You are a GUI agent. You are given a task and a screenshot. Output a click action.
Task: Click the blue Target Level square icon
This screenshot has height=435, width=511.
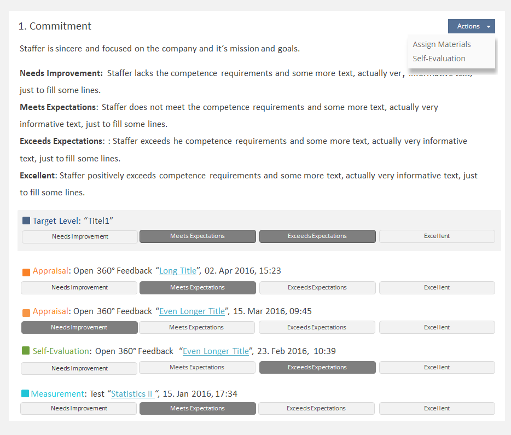click(26, 221)
